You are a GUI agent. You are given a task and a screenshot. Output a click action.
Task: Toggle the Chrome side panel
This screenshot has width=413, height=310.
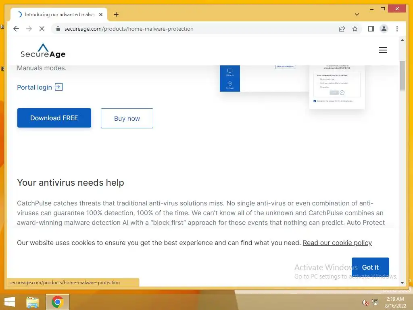[371, 29]
